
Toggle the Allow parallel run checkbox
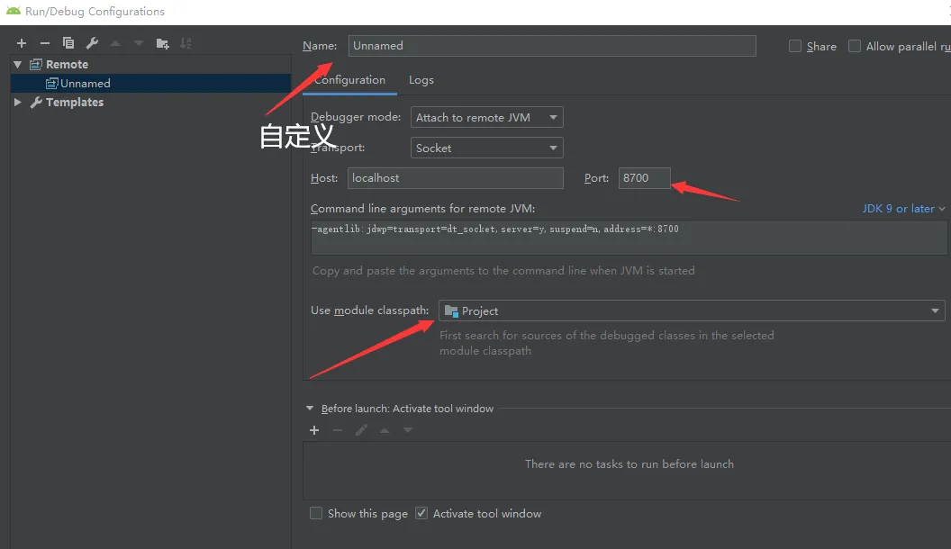[855, 47]
